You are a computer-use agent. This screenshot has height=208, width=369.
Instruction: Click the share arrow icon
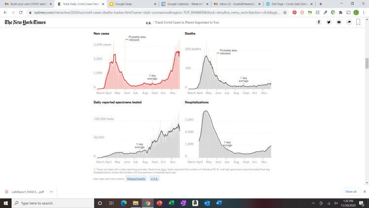tap(349, 22)
